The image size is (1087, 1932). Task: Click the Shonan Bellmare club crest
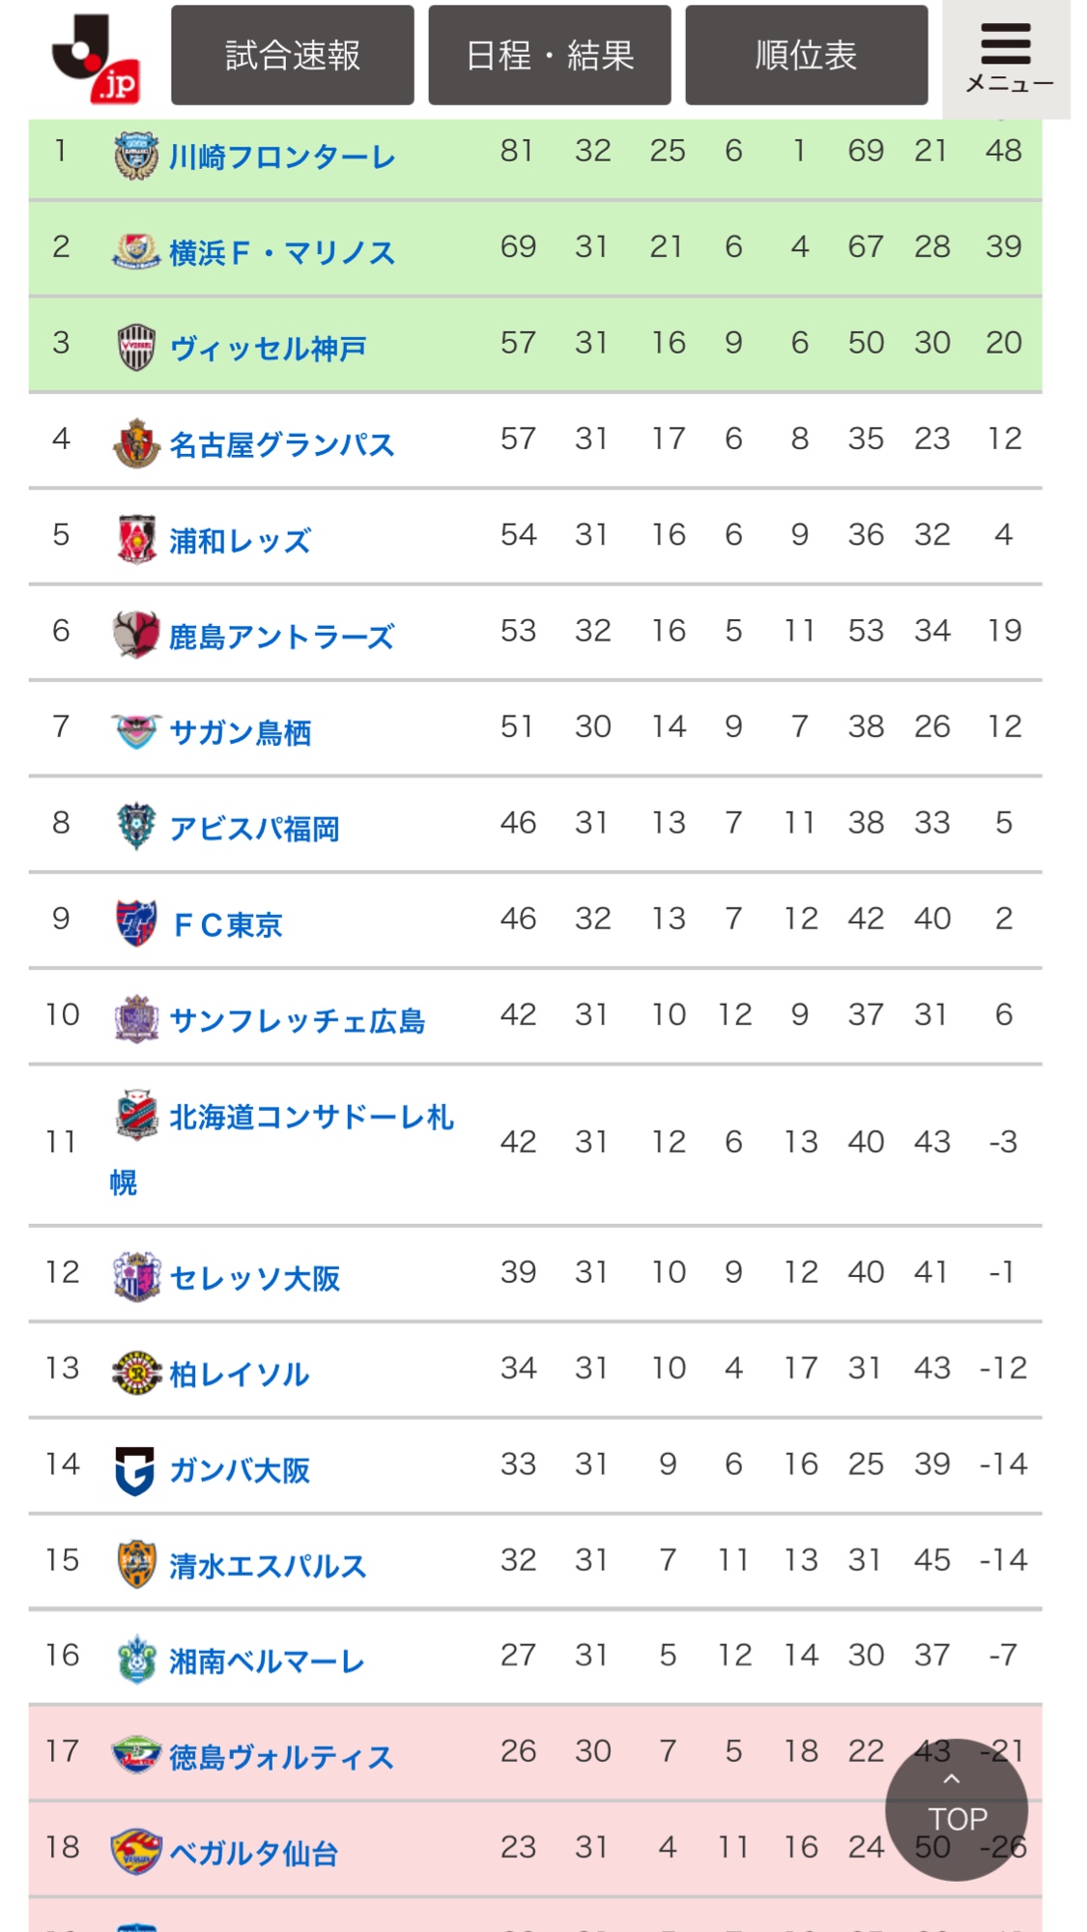136,1661
